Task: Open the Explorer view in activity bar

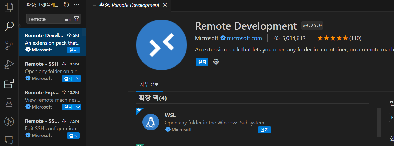Action: pyautogui.click(x=9, y=7)
